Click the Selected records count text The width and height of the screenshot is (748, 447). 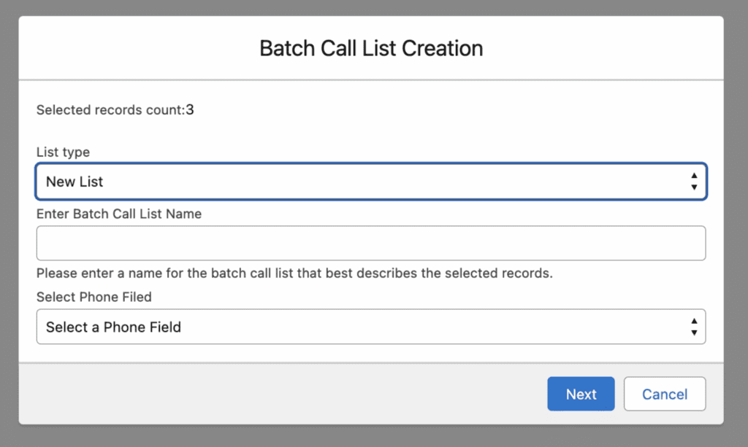tap(110, 110)
